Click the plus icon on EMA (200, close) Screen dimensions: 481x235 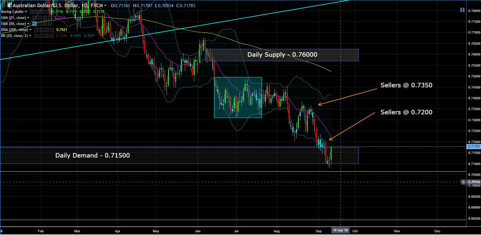(47, 30)
